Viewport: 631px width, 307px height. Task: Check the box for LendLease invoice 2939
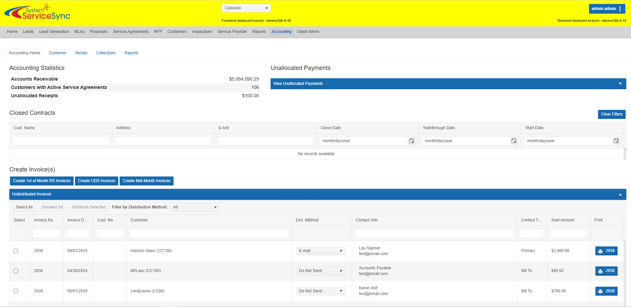coord(16,291)
